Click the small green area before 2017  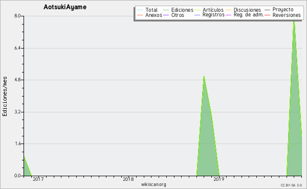[x=27, y=169]
